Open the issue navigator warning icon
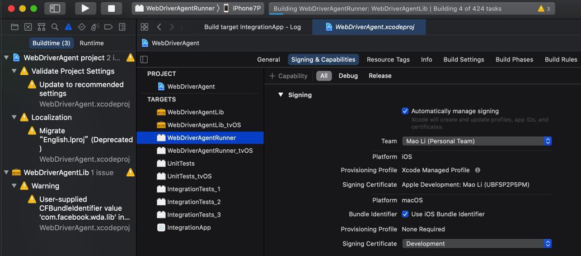 (68, 27)
